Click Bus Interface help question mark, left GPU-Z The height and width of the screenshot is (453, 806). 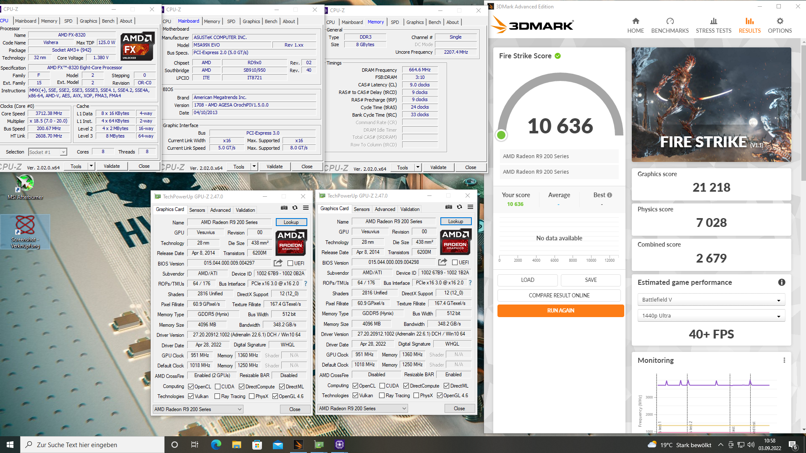pyautogui.click(x=306, y=284)
